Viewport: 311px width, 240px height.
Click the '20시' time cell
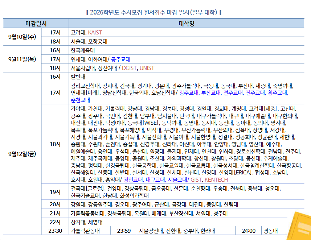click(55, 204)
